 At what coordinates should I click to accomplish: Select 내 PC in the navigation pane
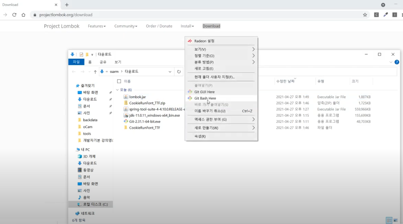tap(85, 149)
